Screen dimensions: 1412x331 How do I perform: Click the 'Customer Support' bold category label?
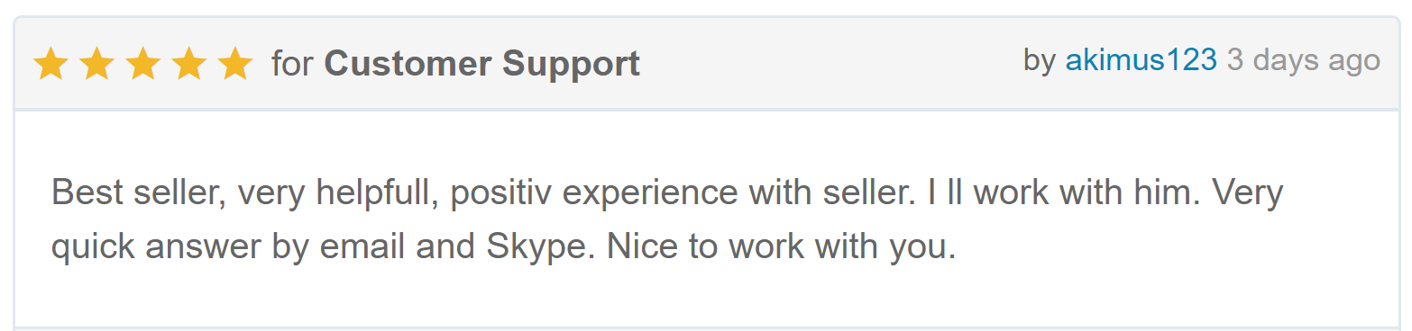(x=482, y=65)
